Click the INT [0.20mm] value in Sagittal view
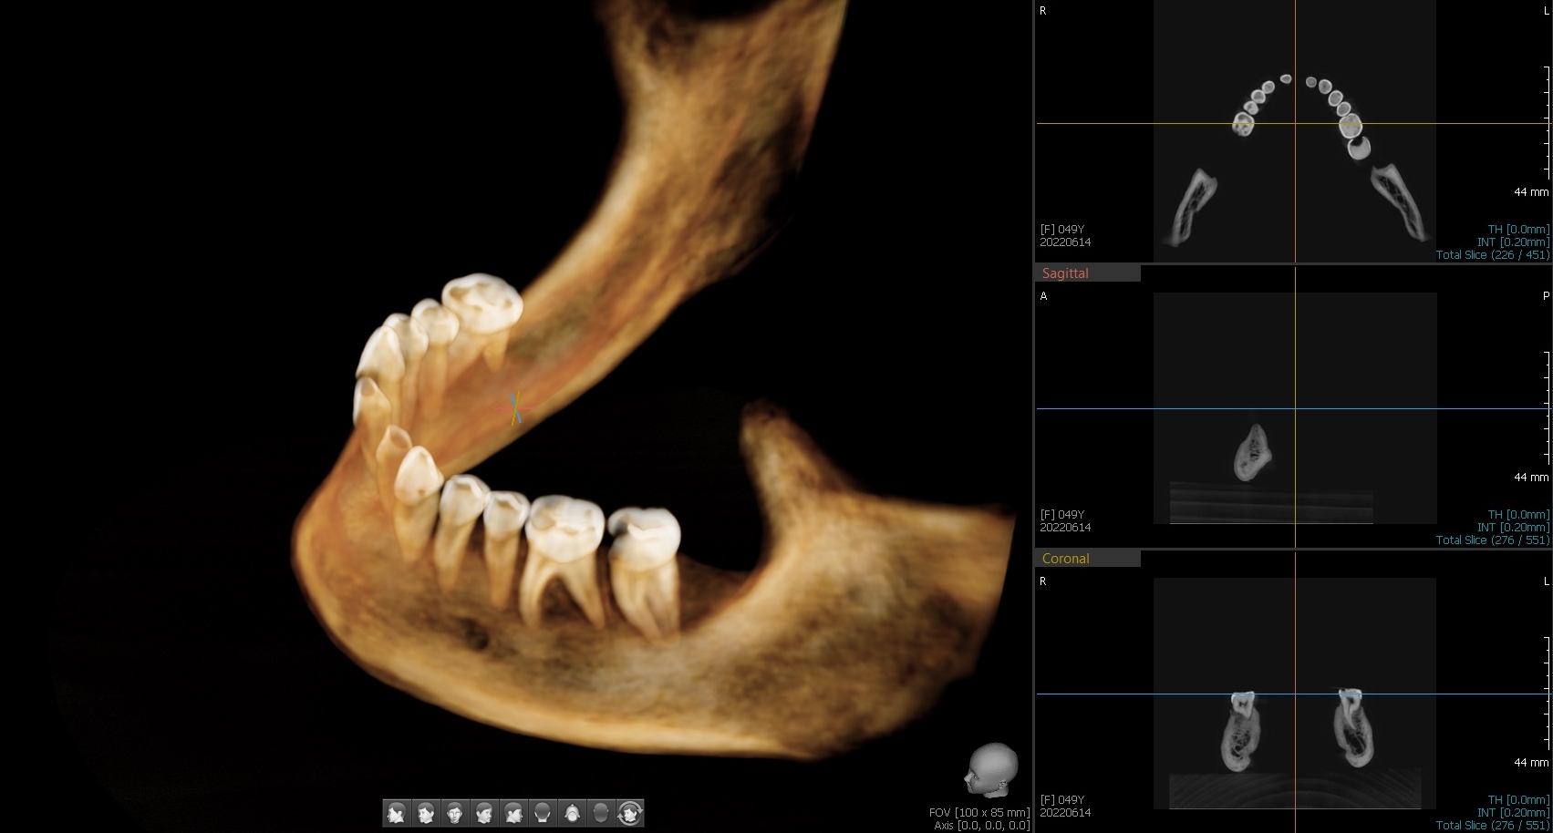Image resolution: width=1553 pixels, height=833 pixels. coord(1512,528)
